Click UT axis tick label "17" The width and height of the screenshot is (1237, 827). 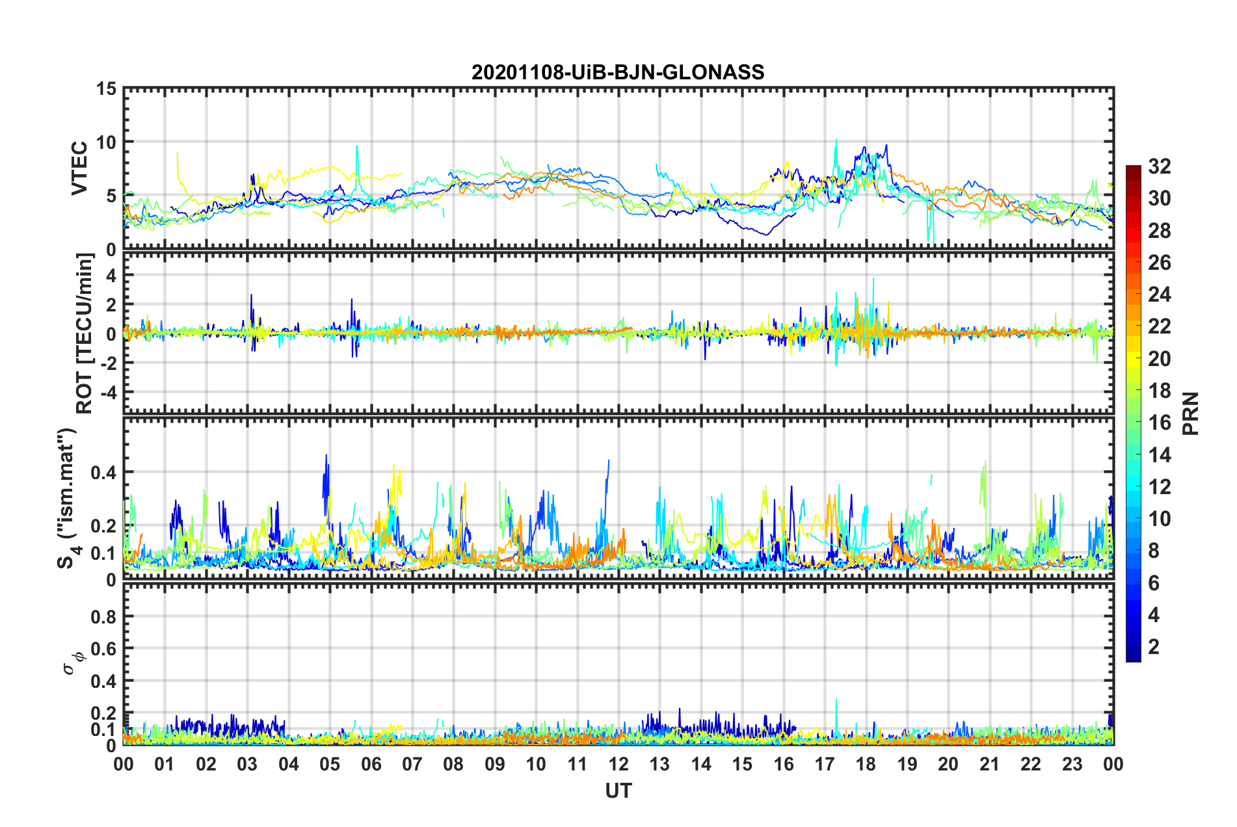[x=825, y=764]
